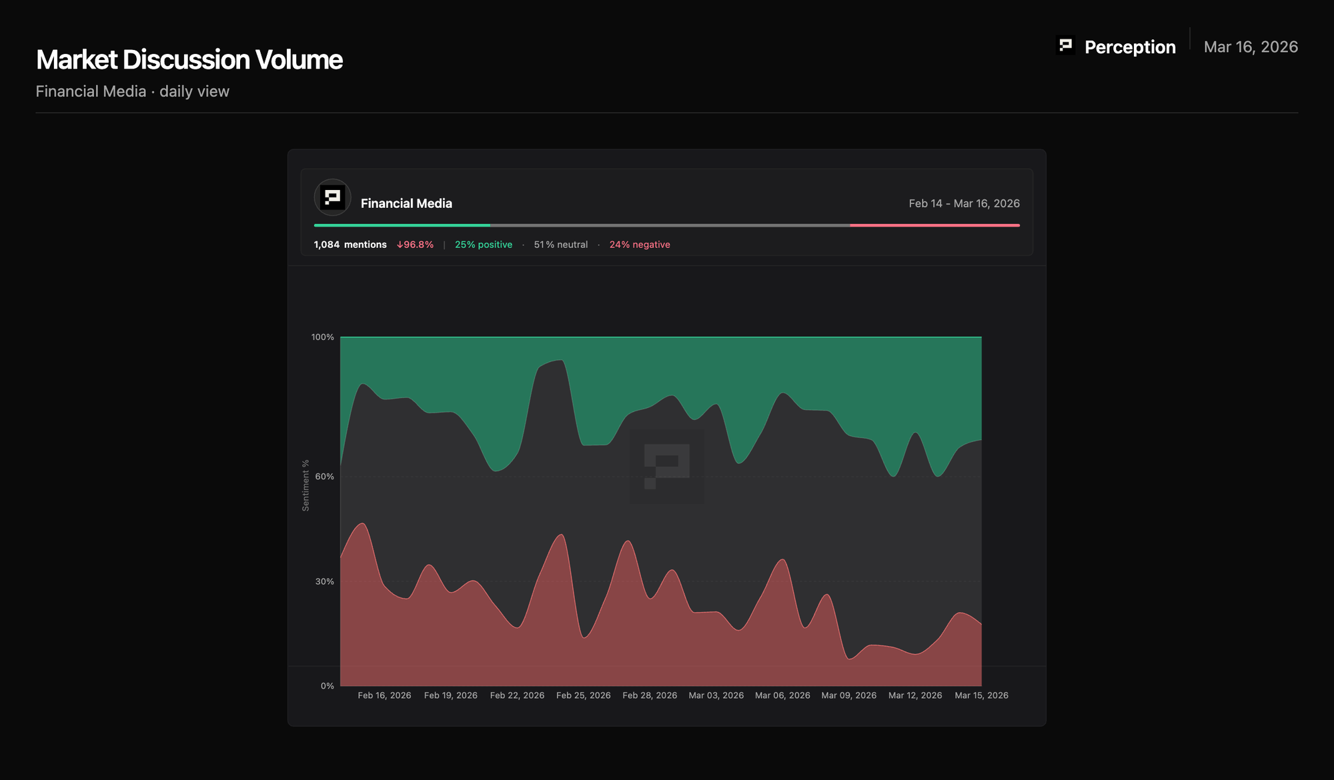Image resolution: width=1334 pixels, height=780 pixels.
Task: Click gray neutral segment of sentiment bar
Action: 670,225
